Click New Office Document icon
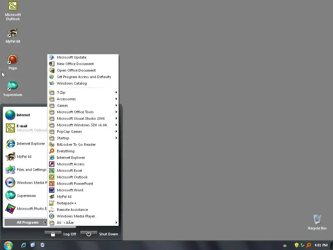The height and width of the screenshot is (250, 333). [52, 64]
